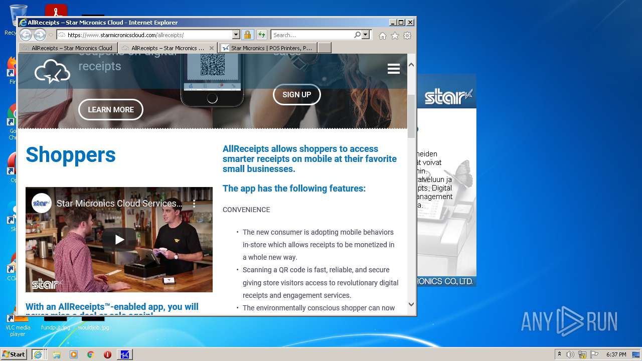
Task: Click the volume speaker tray icon
Action: (x=570, y=354)
